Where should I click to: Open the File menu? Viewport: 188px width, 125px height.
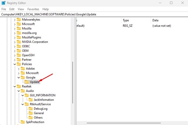pos(4,9)
